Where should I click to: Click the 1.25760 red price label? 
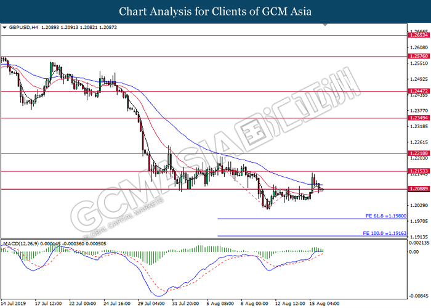pyautogui.click(x=419, y=56)
